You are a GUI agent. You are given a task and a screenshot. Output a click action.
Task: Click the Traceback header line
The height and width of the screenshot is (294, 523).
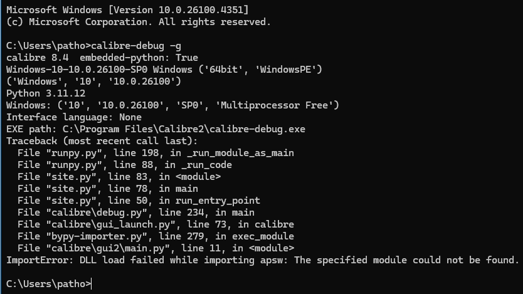102,140
